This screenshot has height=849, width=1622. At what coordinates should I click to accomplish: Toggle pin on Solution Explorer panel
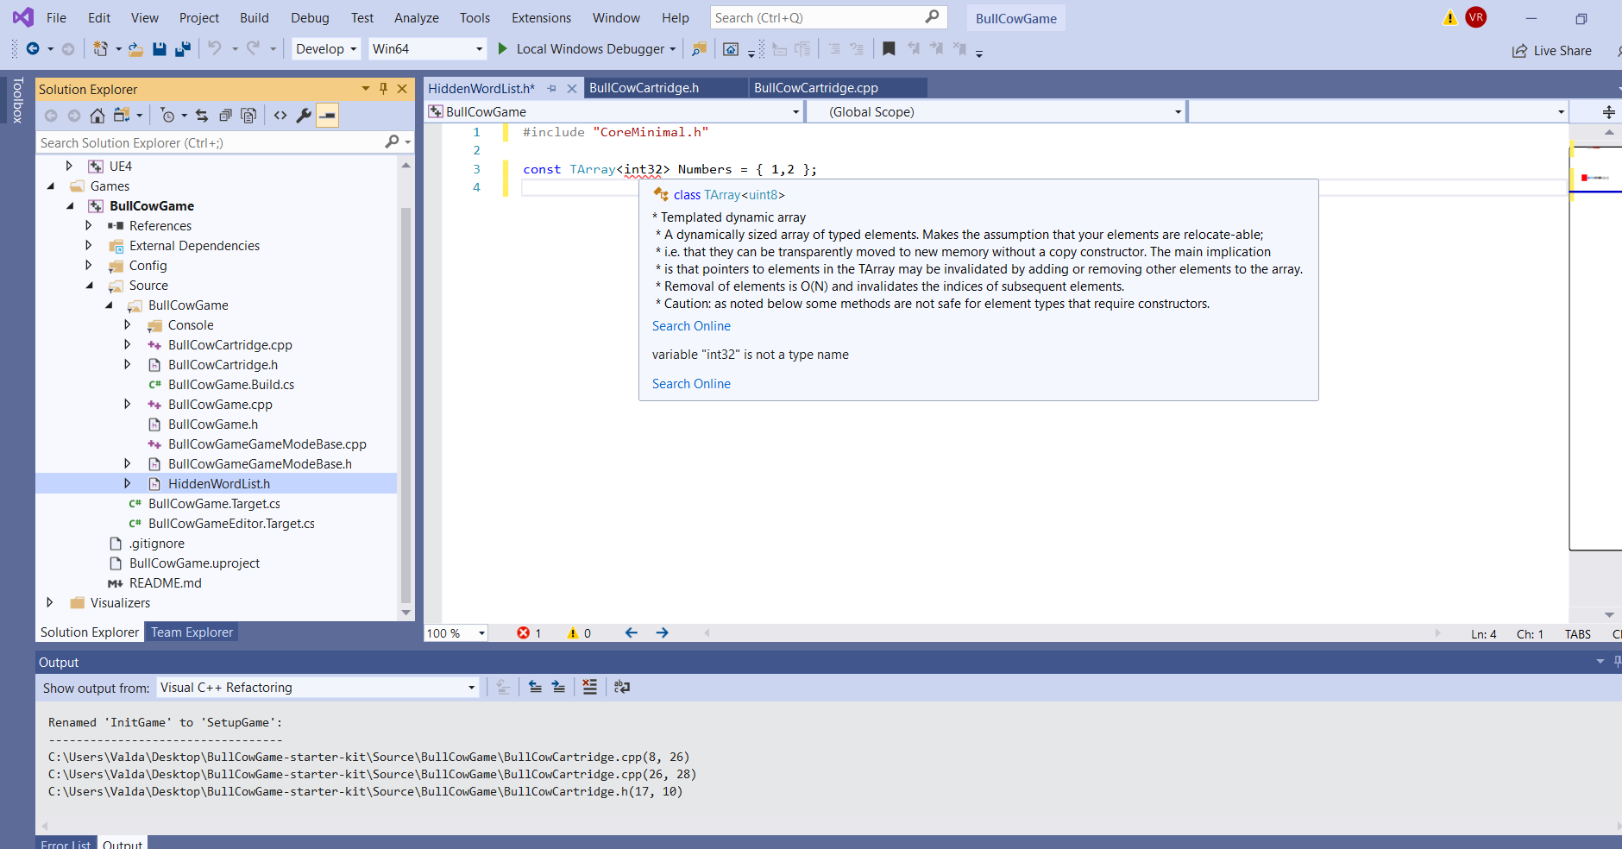384,89
